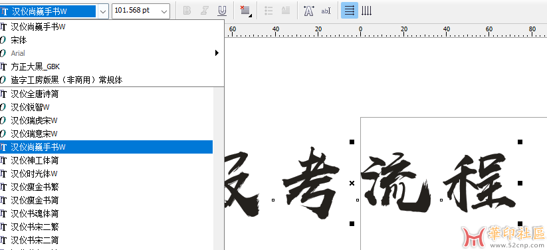
Task: Choose 造字工房版黑（非商用）常规体 font
Action: point(112,80)
